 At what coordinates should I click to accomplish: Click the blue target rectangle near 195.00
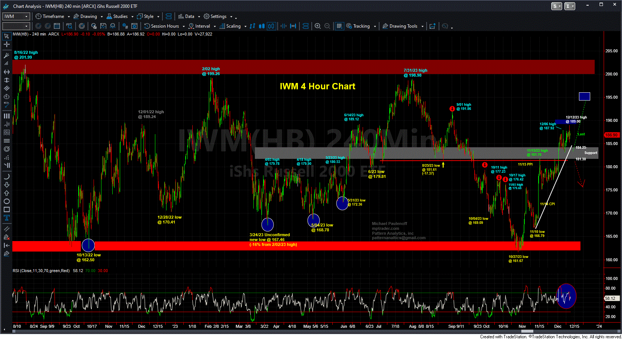(584, 96)
